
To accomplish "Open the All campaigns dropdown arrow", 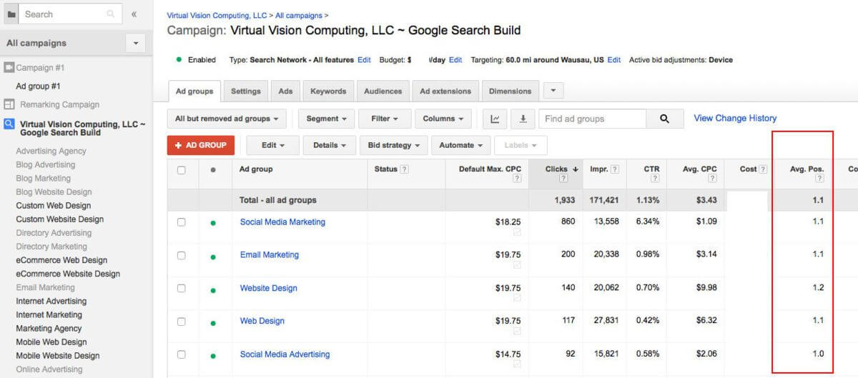I will pyautogui.click(x=136, y=43).
